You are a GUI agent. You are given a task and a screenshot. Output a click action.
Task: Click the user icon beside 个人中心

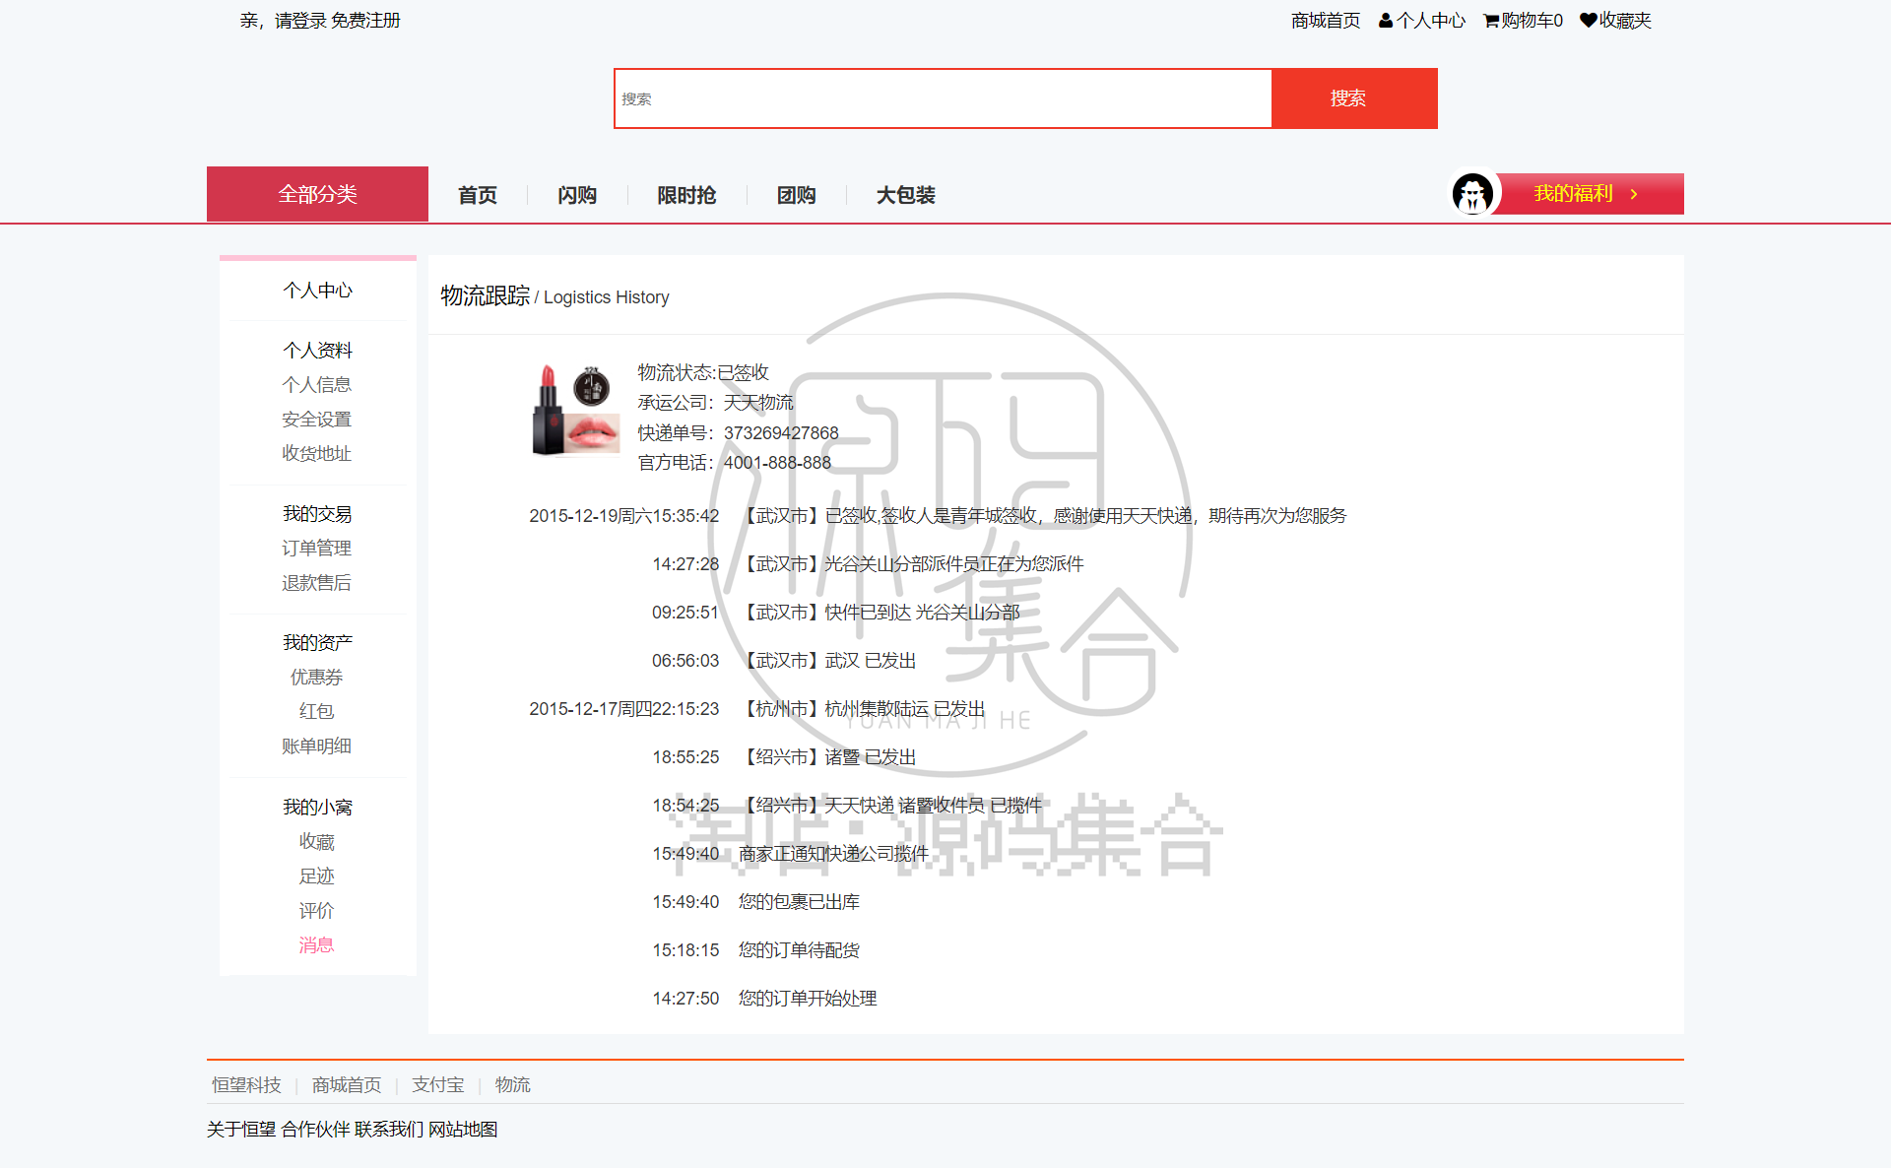click(1386, 21)
